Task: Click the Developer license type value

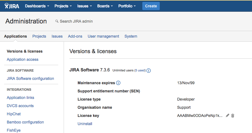Action: (x=186, y=99)
